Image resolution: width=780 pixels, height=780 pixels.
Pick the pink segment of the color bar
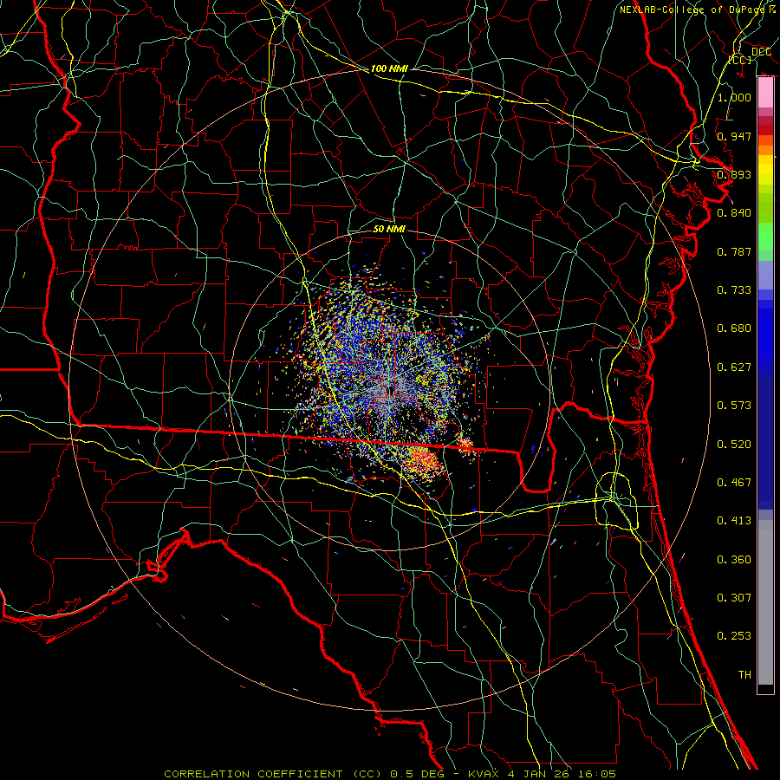(765, 93)
